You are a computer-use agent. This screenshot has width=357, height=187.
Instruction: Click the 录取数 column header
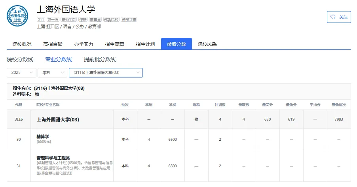point(244,105)
